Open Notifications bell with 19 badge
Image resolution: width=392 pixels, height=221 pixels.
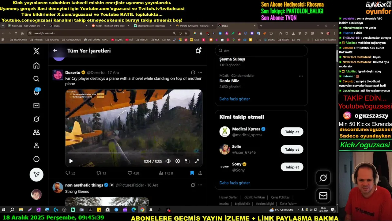pos(36,92)
